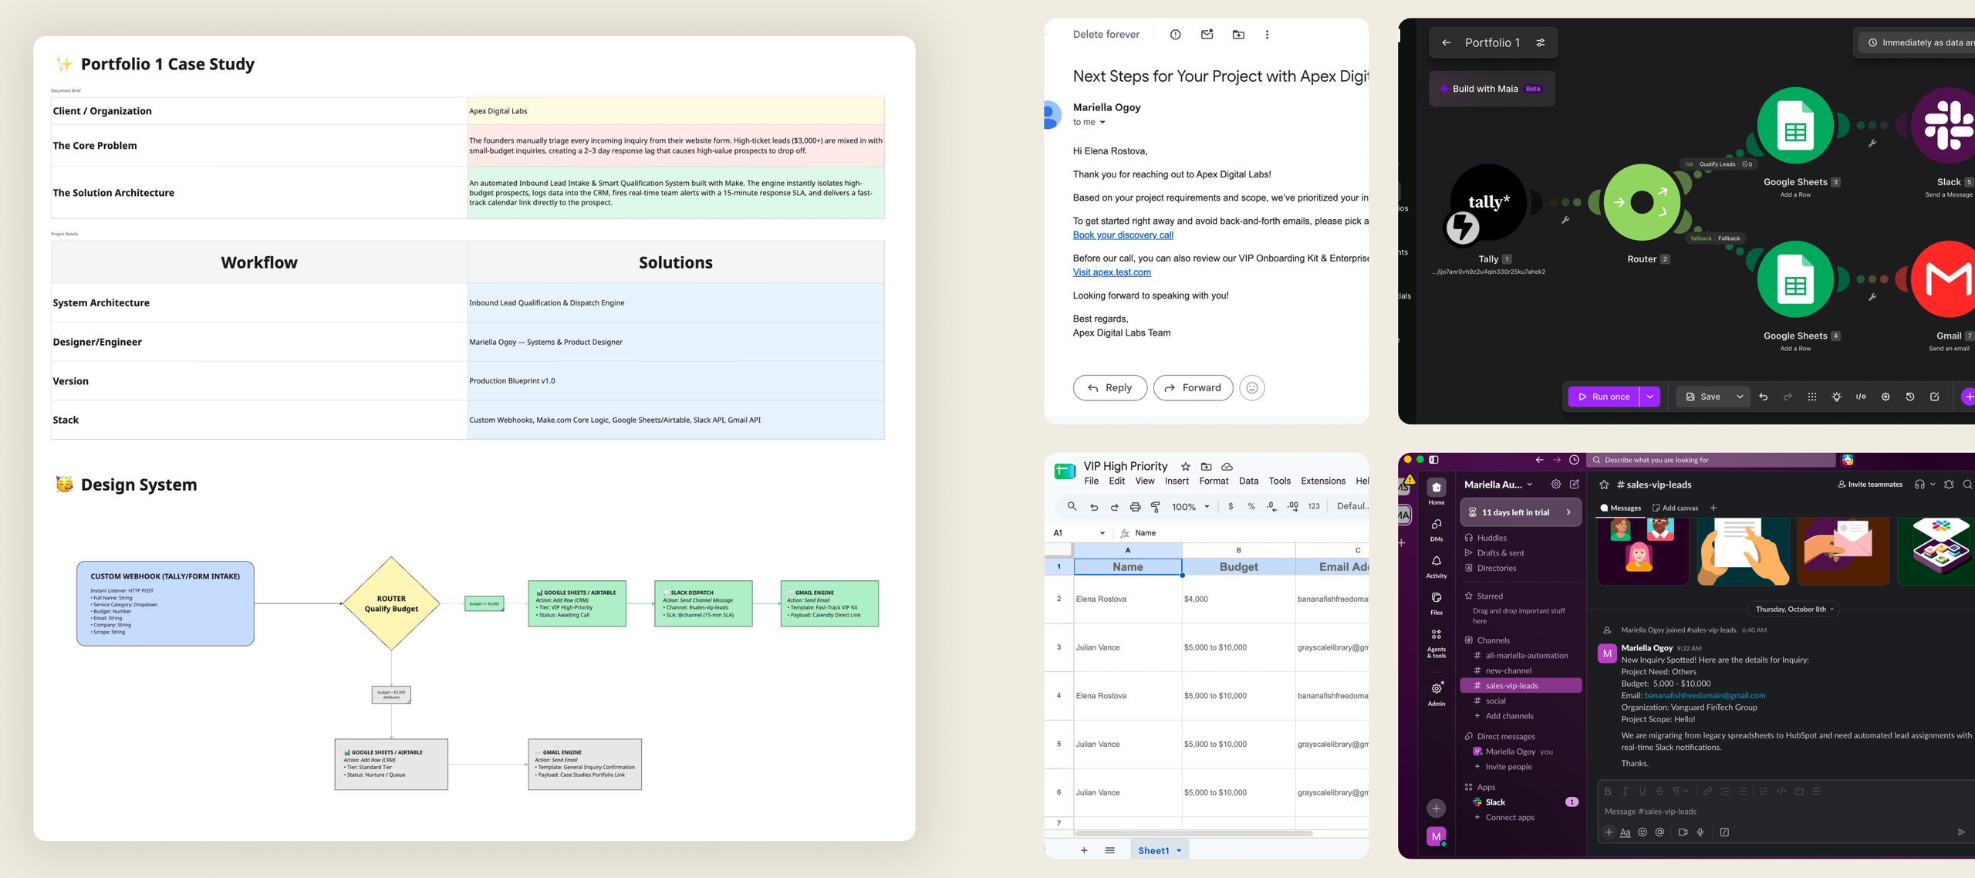The height and width of the screenshot is (878, 1975).
Task: Open Activity in the Slack sidebar
Action: pos(1436,566)
